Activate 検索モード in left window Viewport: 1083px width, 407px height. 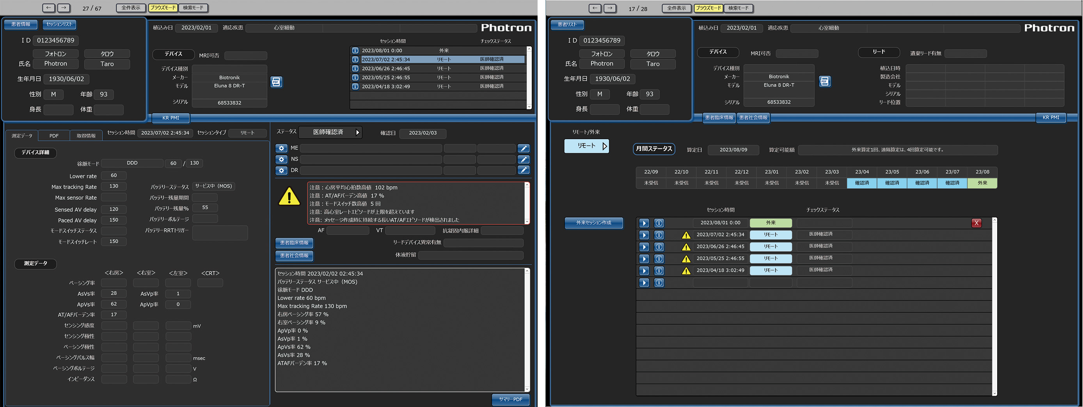coord(194,7)
